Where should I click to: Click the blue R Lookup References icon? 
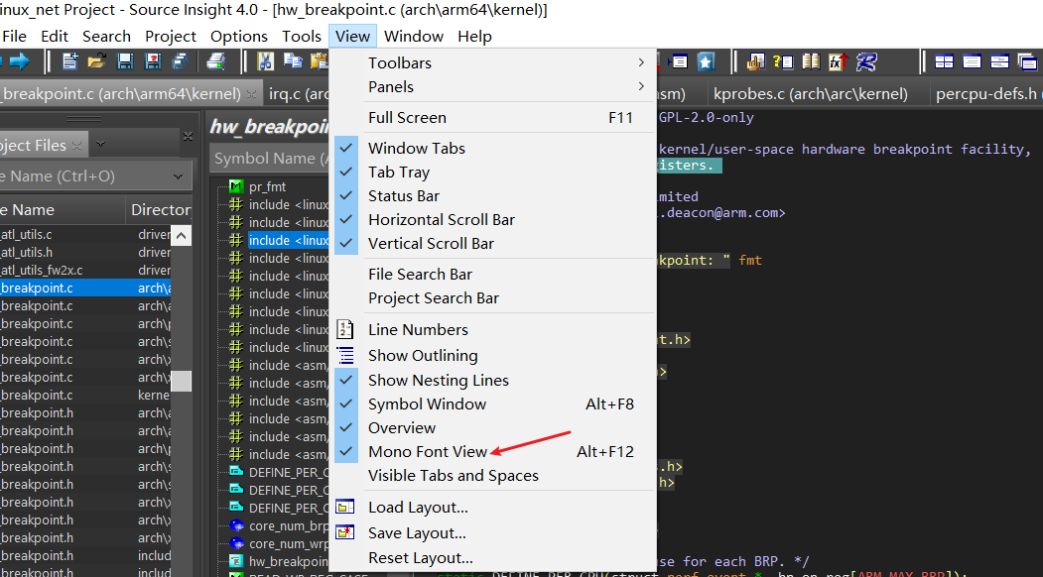tap(866, 61)
